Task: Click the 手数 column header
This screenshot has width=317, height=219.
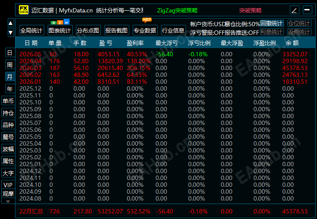Action: click(x=80, y=43)
